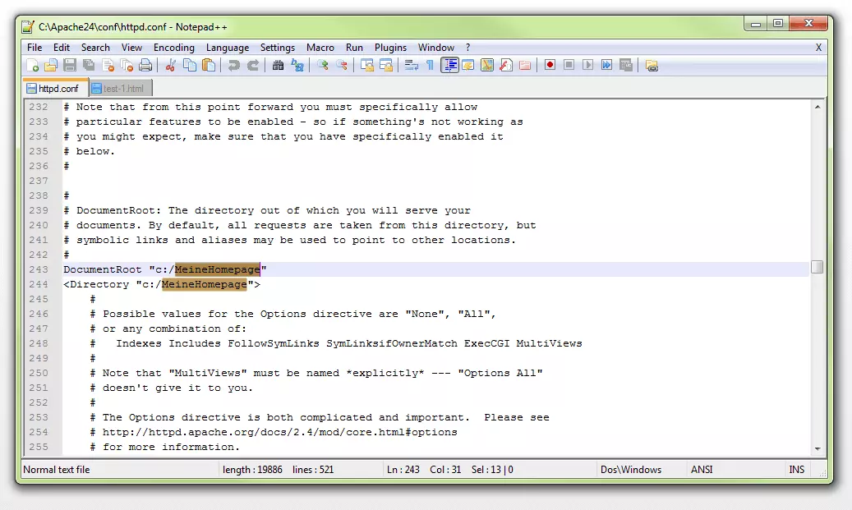Screen dimensions: 852x510
Task: Toggle the highlighted Indent Guide icon
Action: click(x=450, y=65)
